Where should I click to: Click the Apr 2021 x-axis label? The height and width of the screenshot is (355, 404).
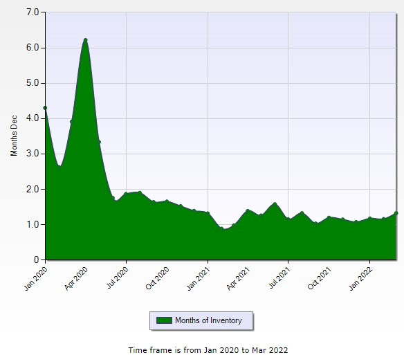click(x=239, y=279)
